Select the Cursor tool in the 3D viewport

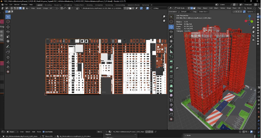tap(171, 21)
